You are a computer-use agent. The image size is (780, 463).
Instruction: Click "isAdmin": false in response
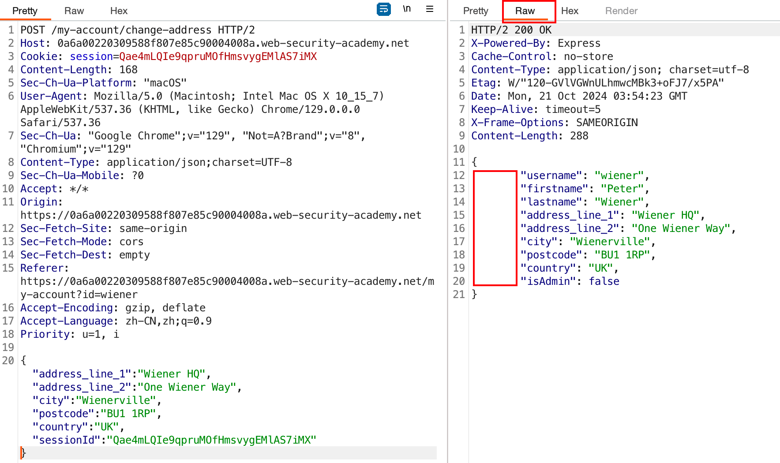570,281
